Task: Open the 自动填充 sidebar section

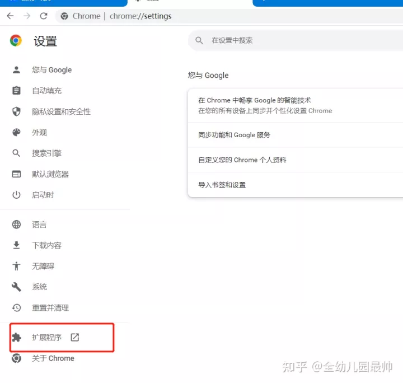Action: coord(47,91)
